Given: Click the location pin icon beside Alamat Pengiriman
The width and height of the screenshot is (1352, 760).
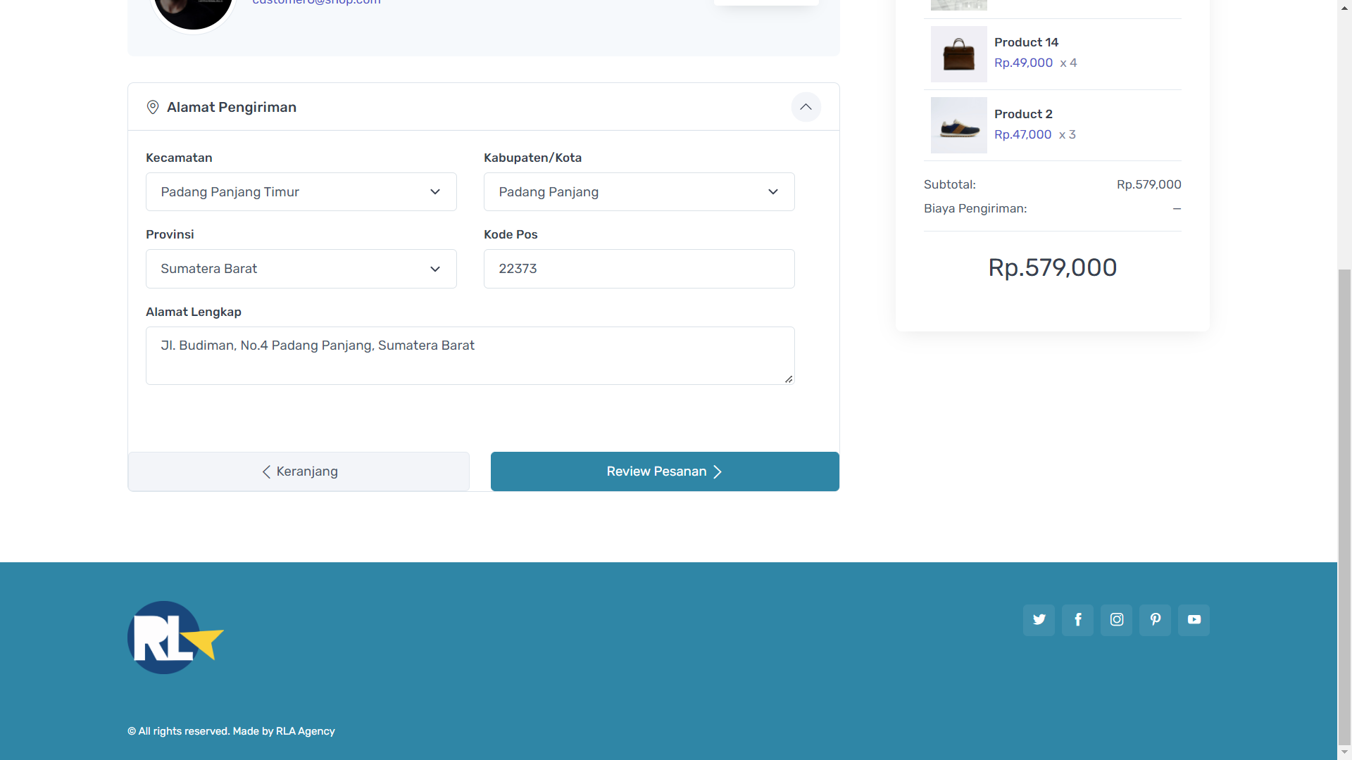Looking at the screenshot, I should tap(152, 107).
